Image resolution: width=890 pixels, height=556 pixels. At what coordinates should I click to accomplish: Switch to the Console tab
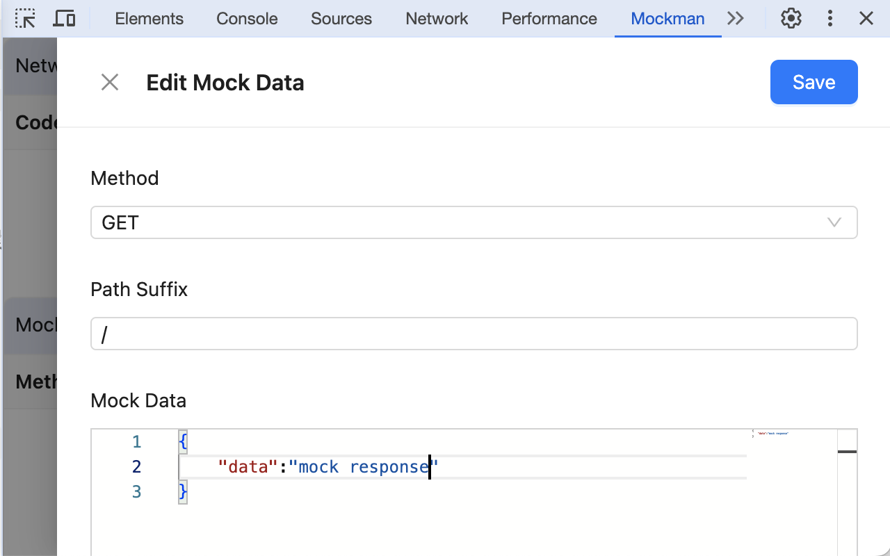coord(247,19)
